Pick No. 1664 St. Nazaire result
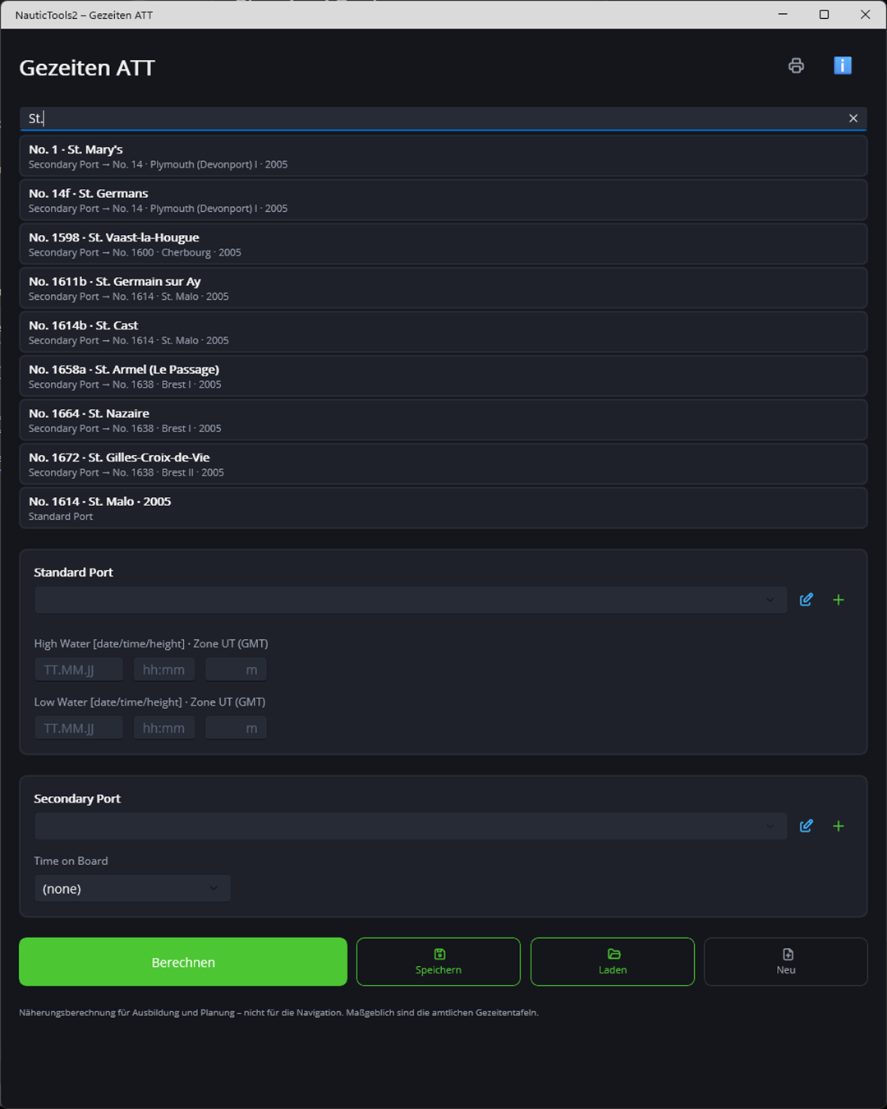This screenshot has height=1109, width=887. coord(443,420)
